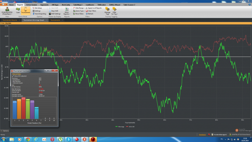Expand the Filter for Tag dropdown
This screenshot has height=142, width=252.
point(114,11)
